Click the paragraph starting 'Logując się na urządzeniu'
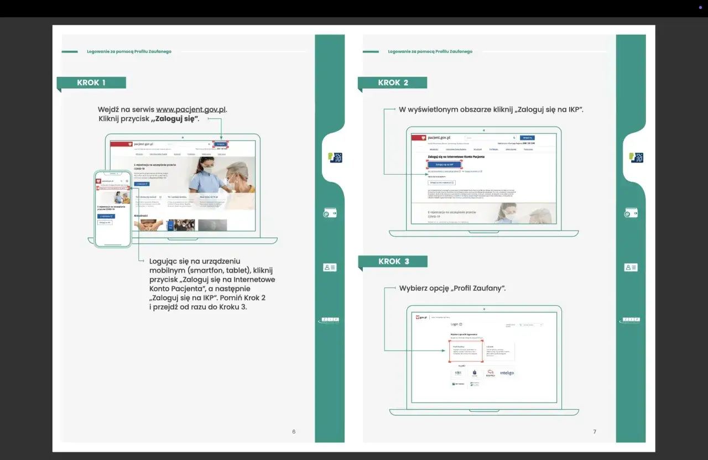Viewport: 708px width, 460px height. click(212, 284)
